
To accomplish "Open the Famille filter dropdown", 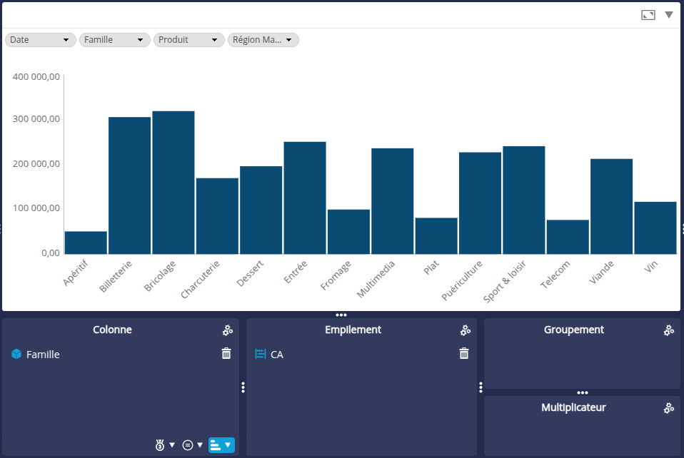I will click(x=114, y=40).
